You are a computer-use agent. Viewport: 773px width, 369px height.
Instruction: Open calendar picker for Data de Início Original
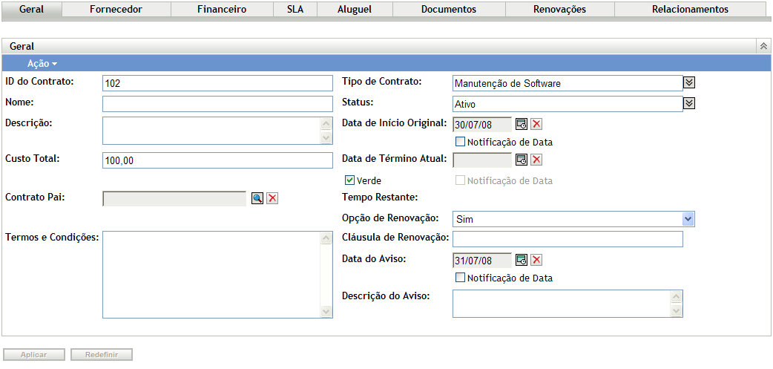click(x=522, y=124)
